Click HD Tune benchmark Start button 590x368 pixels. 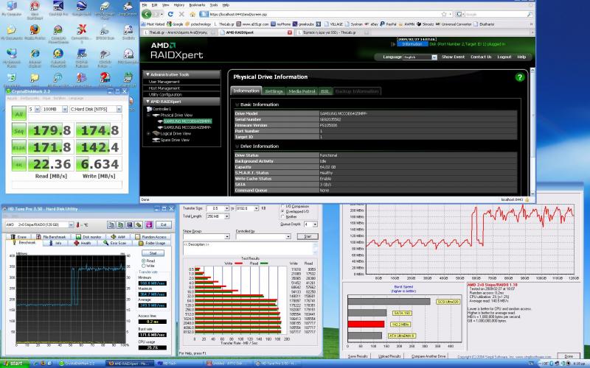point(153,253)
